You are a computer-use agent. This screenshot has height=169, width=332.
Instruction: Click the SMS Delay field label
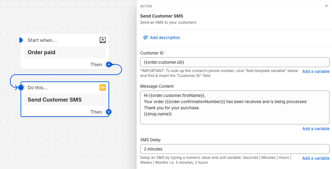[x=150, y=140]
